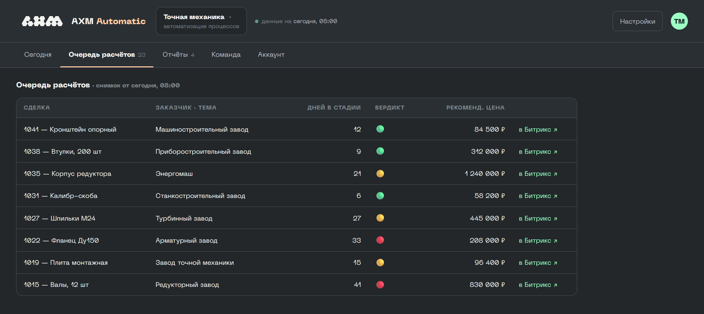The image size is (704, 314).
Task: Click customer 'Приборостроительный завод'
Action: 203,151
